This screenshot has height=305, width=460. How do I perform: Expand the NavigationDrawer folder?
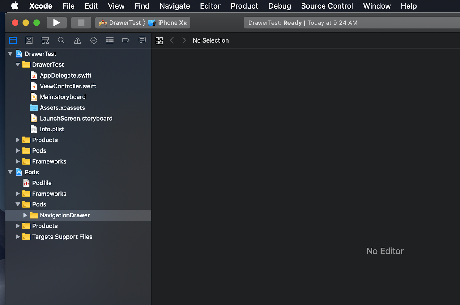(25, 215)
